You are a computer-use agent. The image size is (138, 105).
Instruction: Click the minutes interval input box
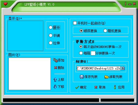coord(93,53)
